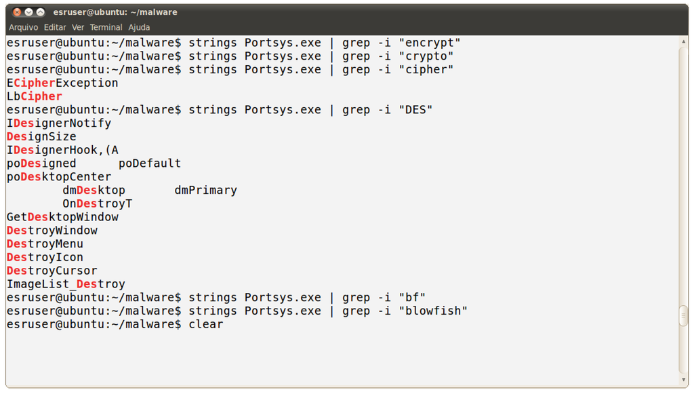Click the scrollbar track above the thumb

point(683,170)
